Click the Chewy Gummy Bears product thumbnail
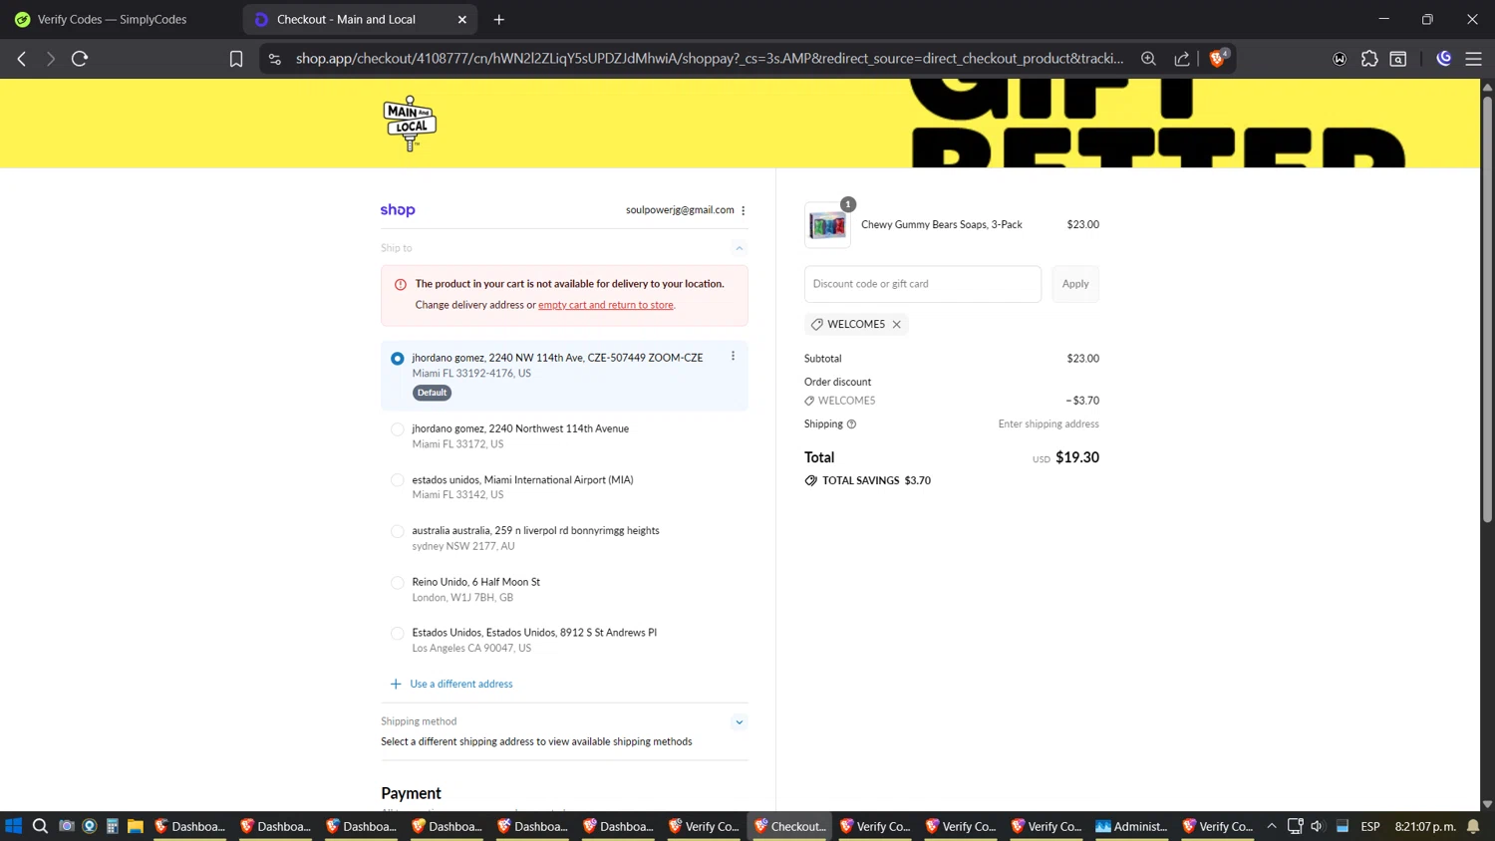1495x841 pixels. click(827, 225)
